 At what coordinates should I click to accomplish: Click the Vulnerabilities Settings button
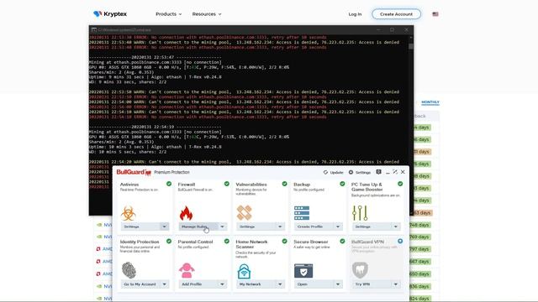pos(256,226)
